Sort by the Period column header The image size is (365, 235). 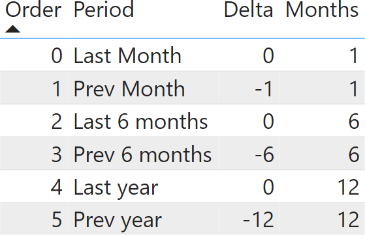click(x=104, y=10)
